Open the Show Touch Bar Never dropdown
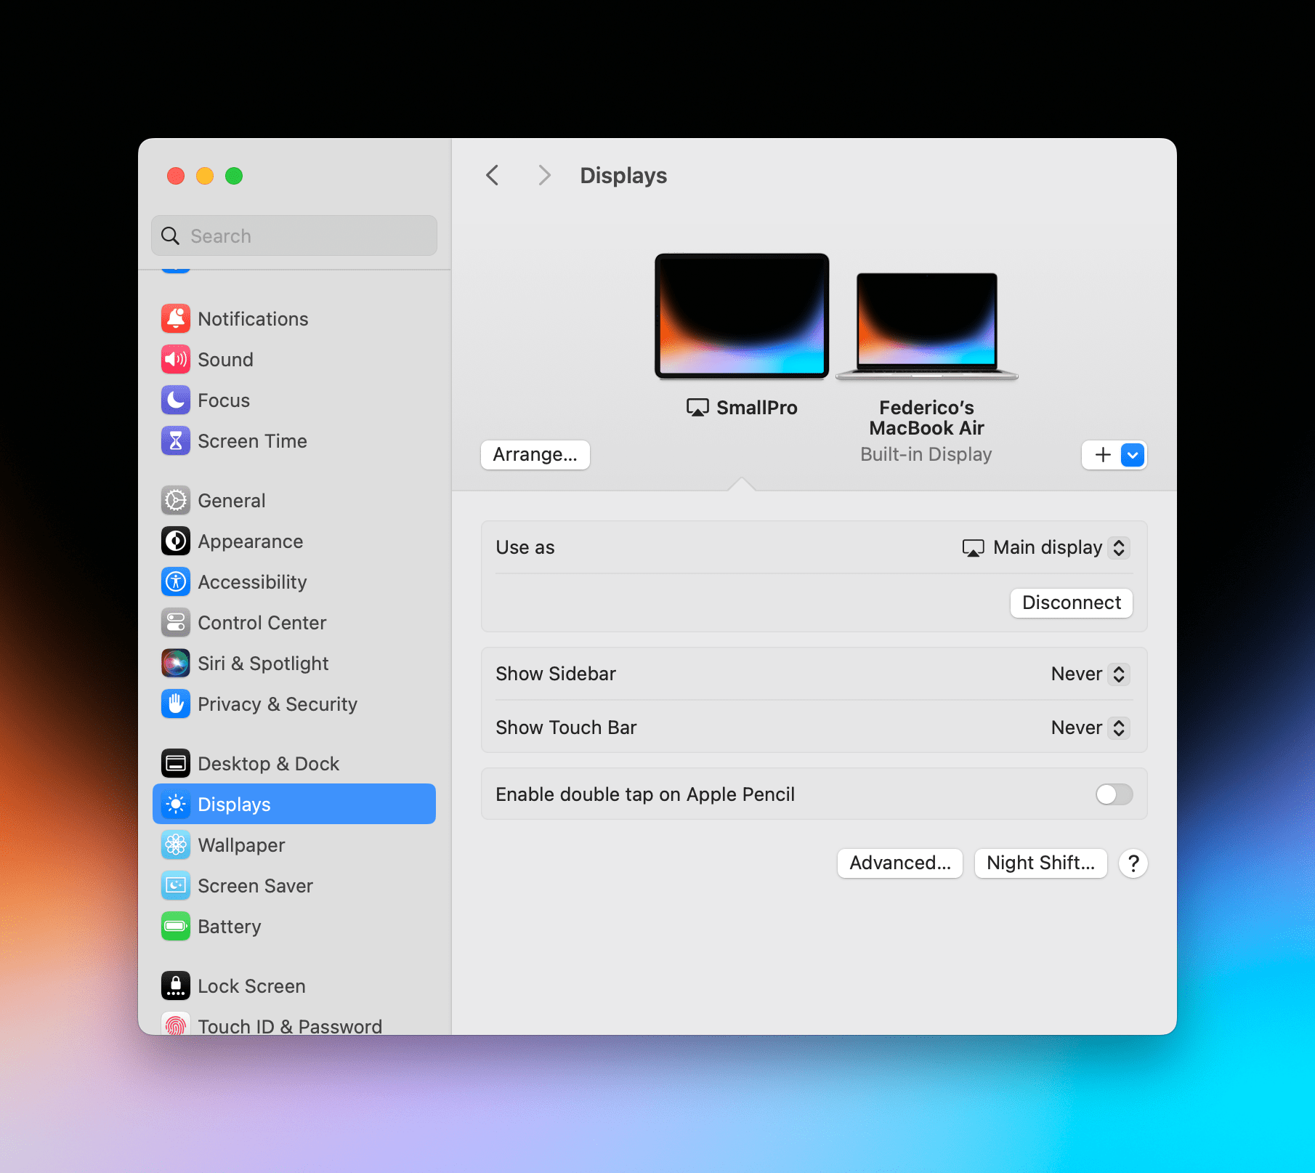The height and width of the screenshot is (1173, 1315). point(1089,727)
